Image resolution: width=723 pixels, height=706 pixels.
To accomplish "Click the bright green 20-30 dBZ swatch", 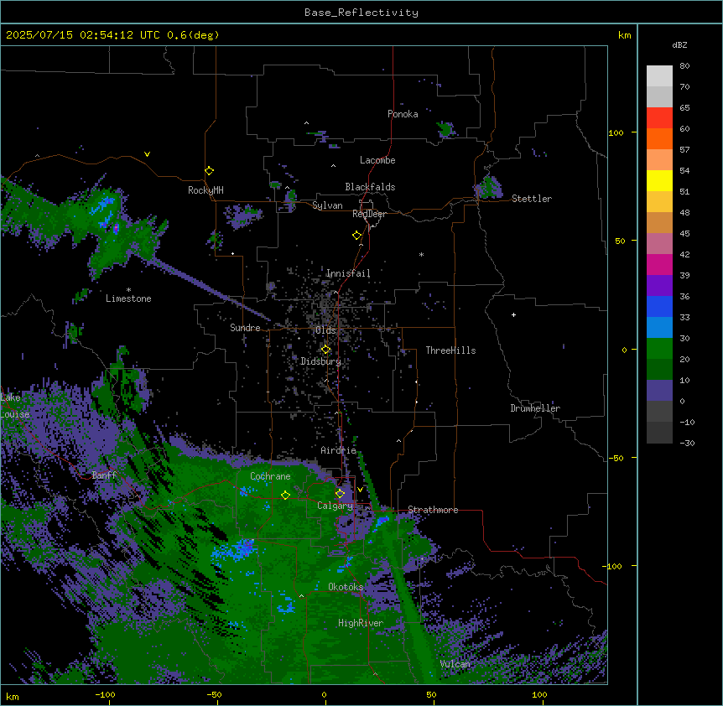I will click(659, 349).
